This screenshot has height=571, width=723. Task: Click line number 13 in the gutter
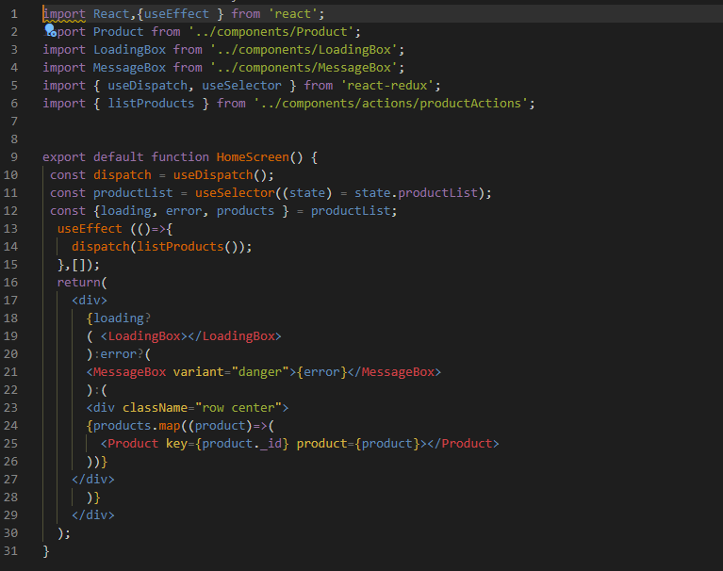point(10,229)
